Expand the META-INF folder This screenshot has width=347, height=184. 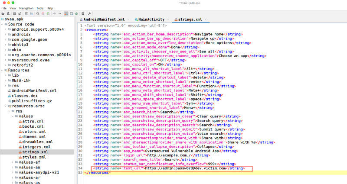tap(6, 81)
